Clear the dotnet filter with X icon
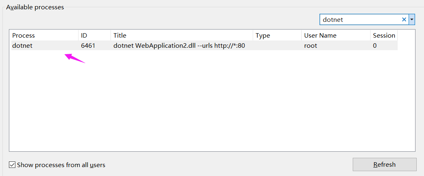The image size is (424, 176). (404, 19)
